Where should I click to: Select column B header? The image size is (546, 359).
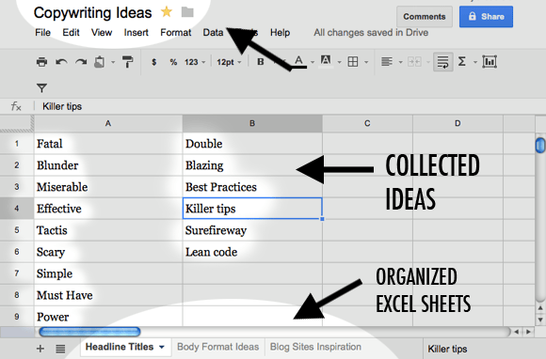[x=252, y=123]
